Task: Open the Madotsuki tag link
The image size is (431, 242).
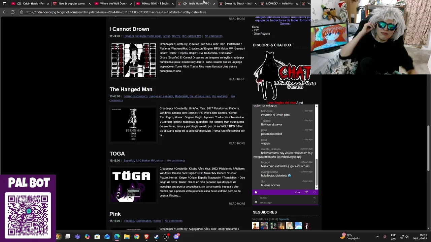Action: click(181, 96)
